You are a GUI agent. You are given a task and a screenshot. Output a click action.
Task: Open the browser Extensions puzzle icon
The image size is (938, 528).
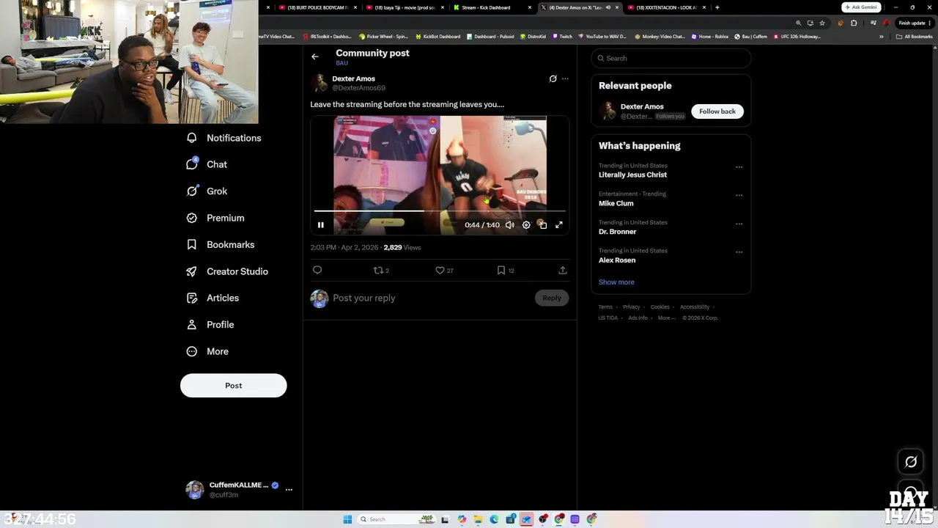(x=854, y=23)
